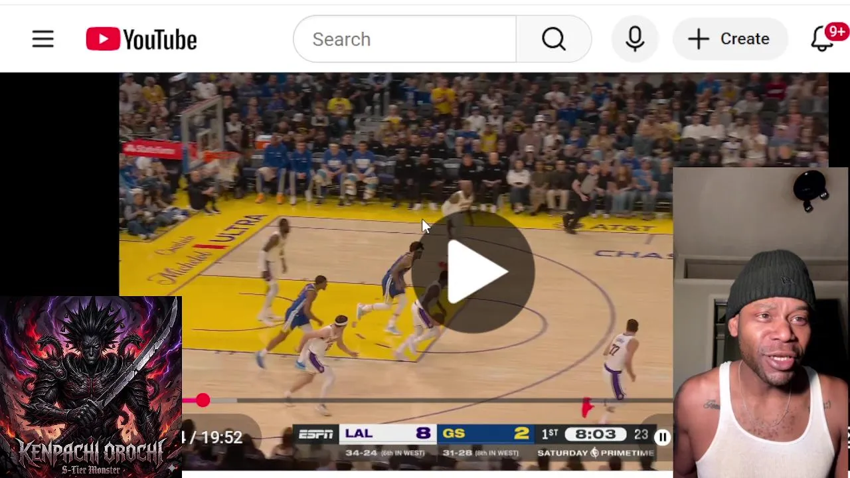
Task: Click the 8:03 game clock
Action: pos(596,434)
